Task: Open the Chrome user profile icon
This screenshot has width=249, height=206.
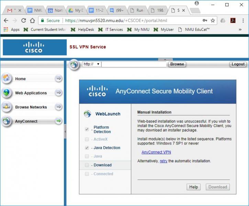Action: (196, 3)
